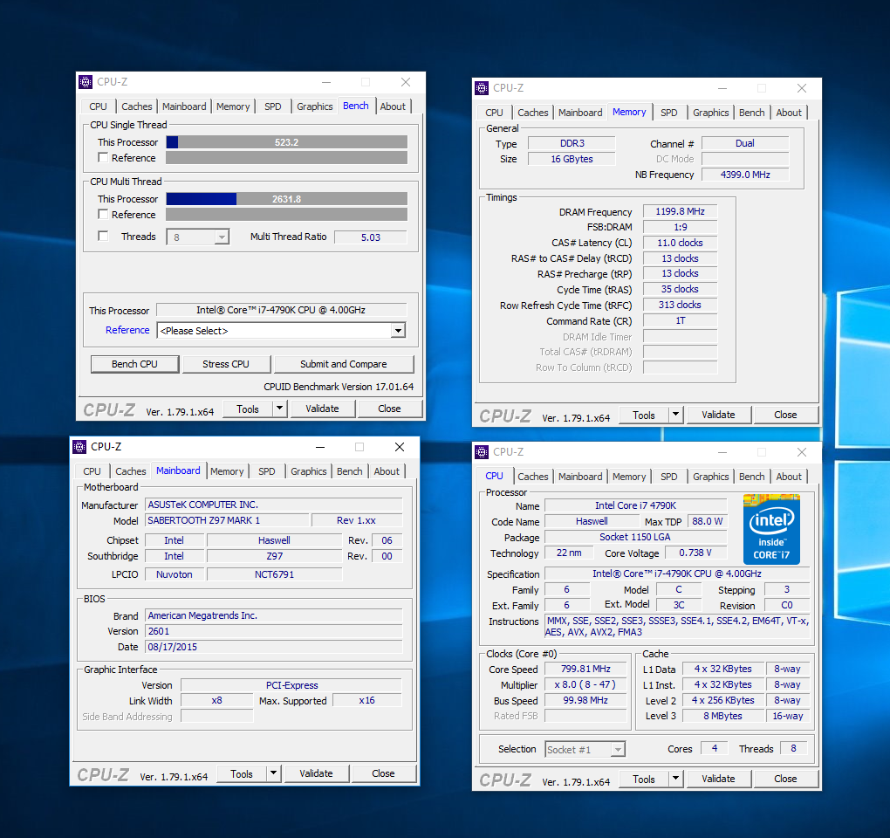Viewport: 890px width, 838px height.
Task: Click the Close button at the bottom of the Memory window
Action: click(785, 415)
